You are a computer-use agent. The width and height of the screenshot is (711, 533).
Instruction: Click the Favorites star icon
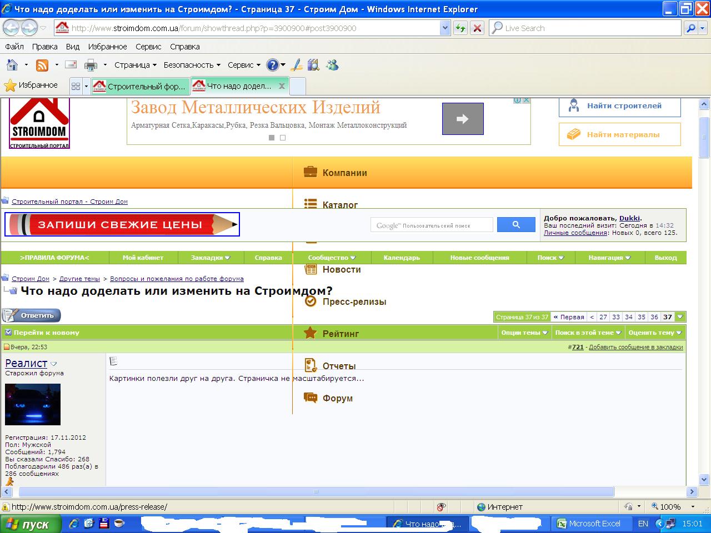coord(10,85)
